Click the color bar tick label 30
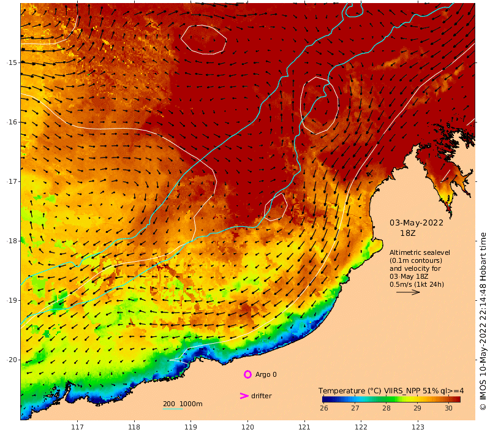Viewport: 490px width, 435px height. [448, 408]
